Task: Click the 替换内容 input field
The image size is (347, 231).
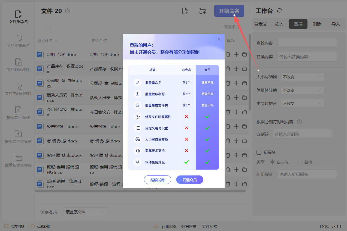Action: point(307,57)
